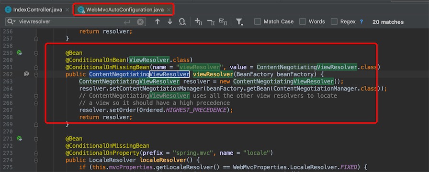The height and width of the screenshot is (172, 429).
Task: Click the @ gutter marker on line 262
Action: pyautogui.click(x=26, y=74)
